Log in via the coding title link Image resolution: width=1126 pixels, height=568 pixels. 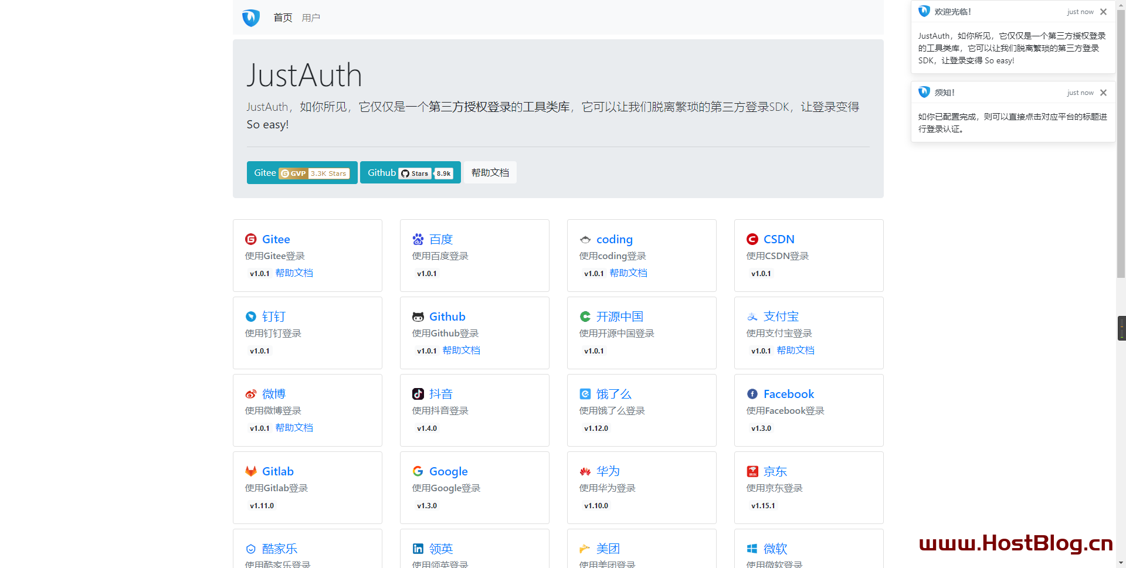[615, 239]
